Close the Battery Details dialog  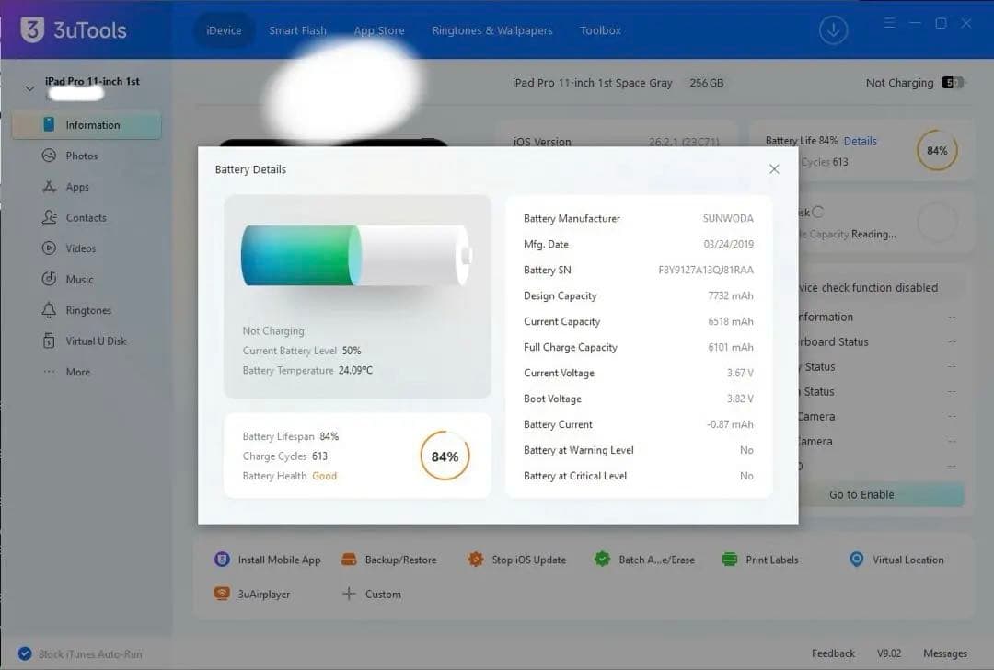pyautogui.click(x=774, y=168)
